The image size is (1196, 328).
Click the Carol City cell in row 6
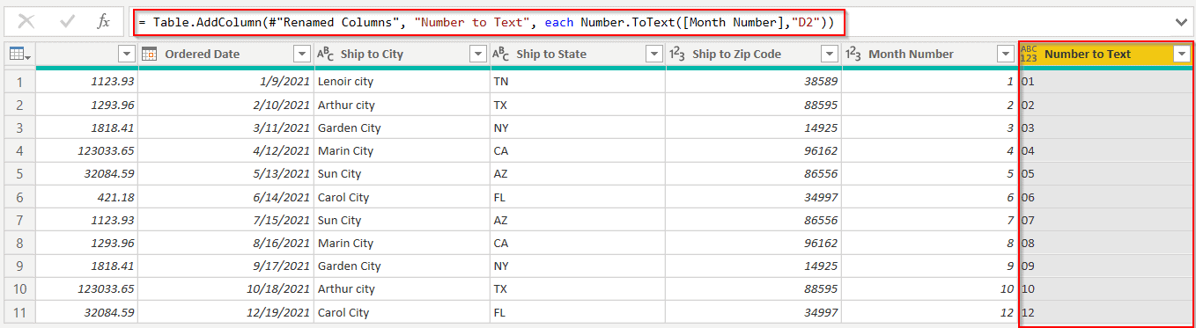point(402,197)
